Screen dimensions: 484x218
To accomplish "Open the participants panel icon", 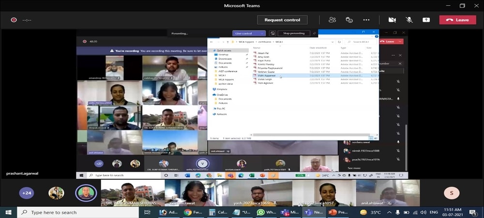I will [332, 20].
